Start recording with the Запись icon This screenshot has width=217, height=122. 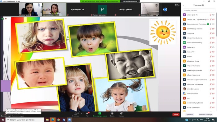point(112,114)
